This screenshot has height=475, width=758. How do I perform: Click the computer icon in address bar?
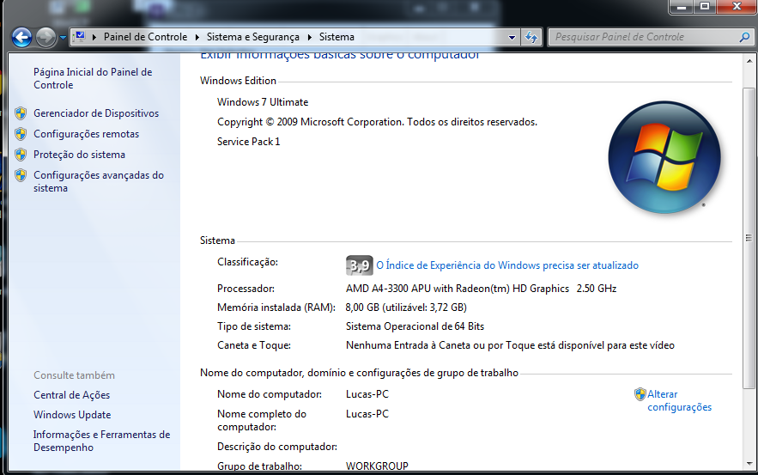point(80,37)
